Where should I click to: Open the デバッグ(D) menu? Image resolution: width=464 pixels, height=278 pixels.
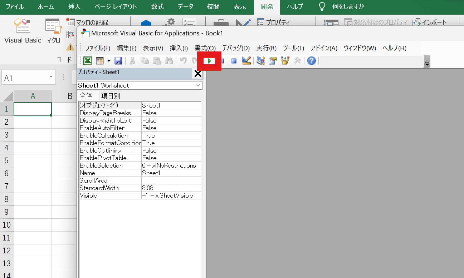pos(236,48)
